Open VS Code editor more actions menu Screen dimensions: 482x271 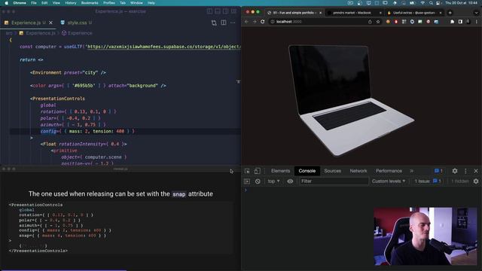(x=233, y=23)
